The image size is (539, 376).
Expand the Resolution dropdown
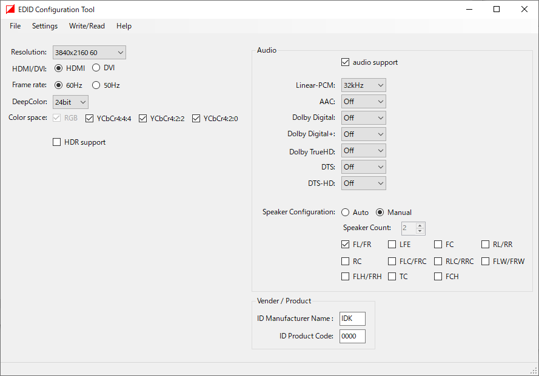coord(89,53)
